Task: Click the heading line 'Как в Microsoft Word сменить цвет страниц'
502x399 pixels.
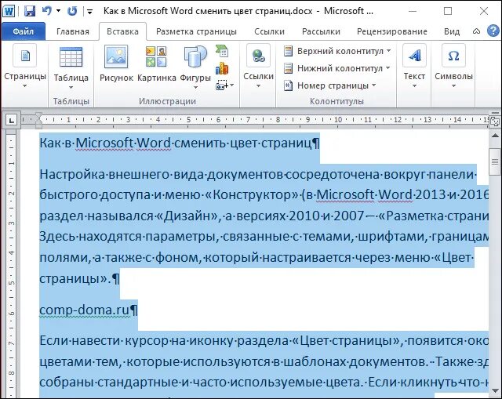Action: (176, 143)
